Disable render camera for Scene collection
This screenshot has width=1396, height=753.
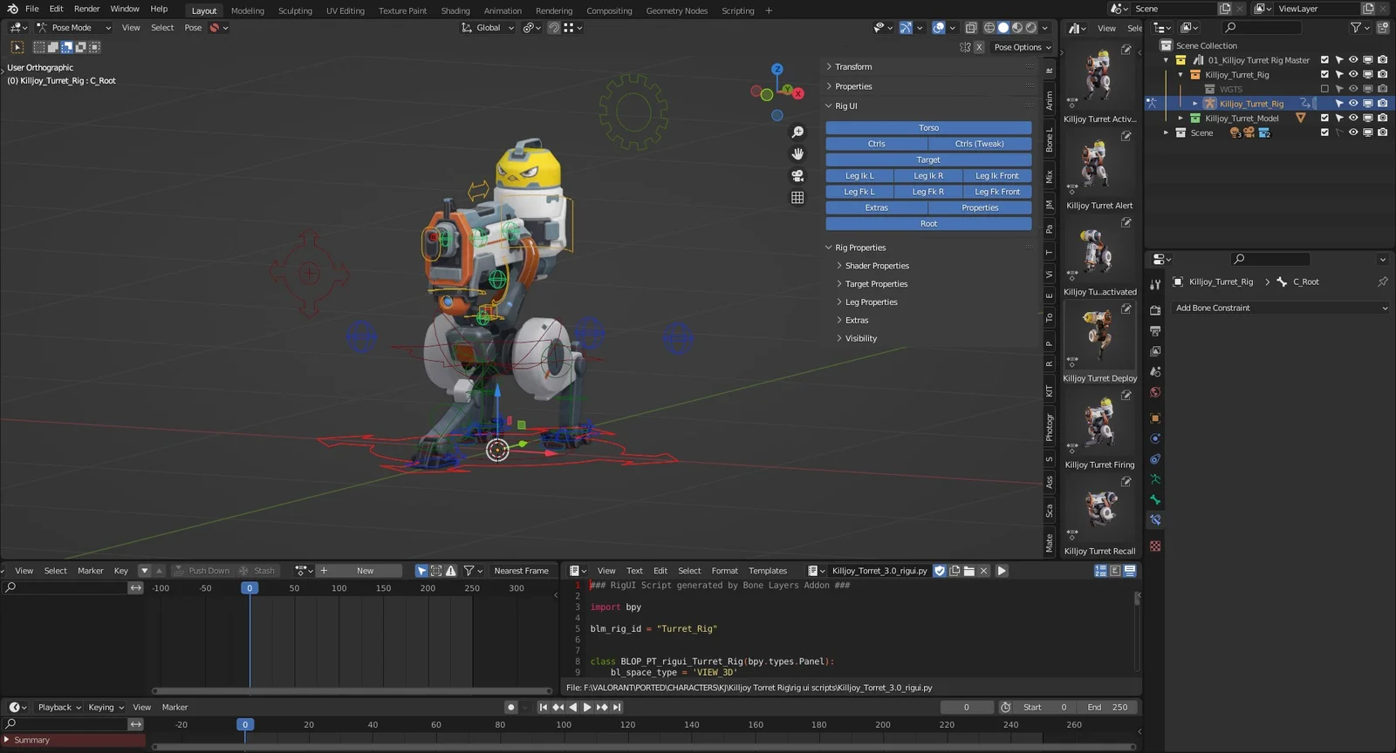(1383, 132)
